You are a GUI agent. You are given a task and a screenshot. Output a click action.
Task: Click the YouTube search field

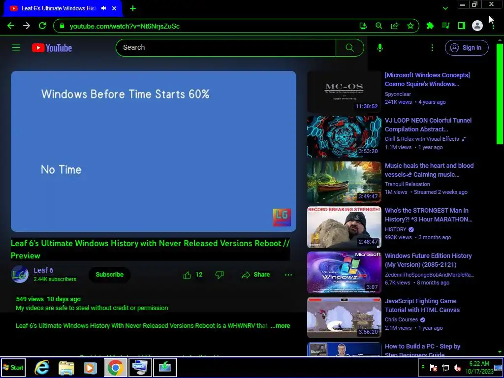225,48
